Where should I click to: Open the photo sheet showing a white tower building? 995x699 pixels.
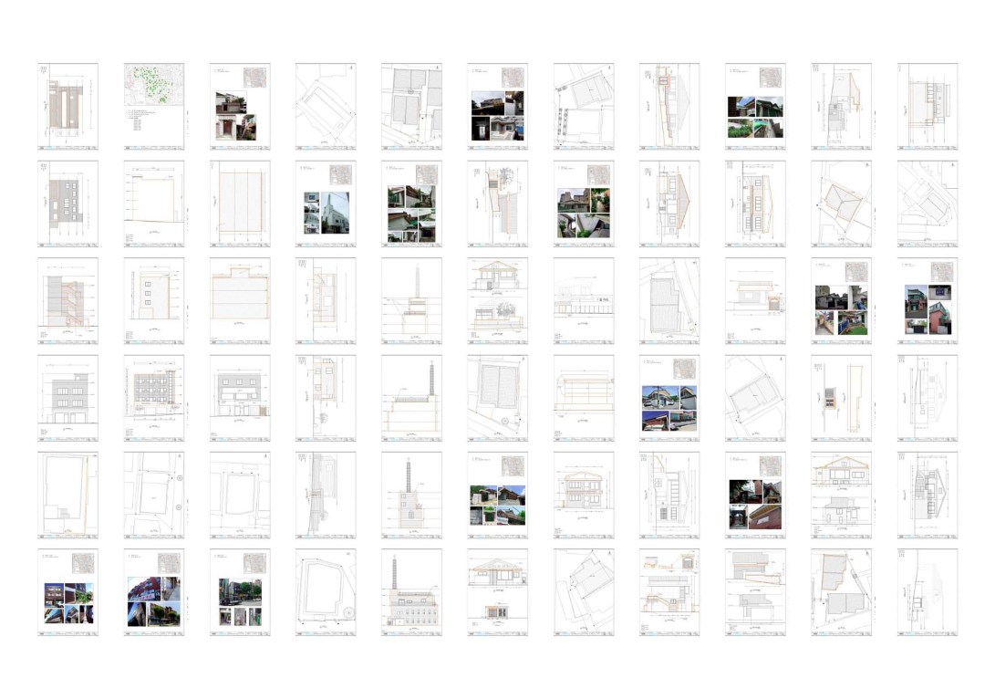[x=326, y=203]
